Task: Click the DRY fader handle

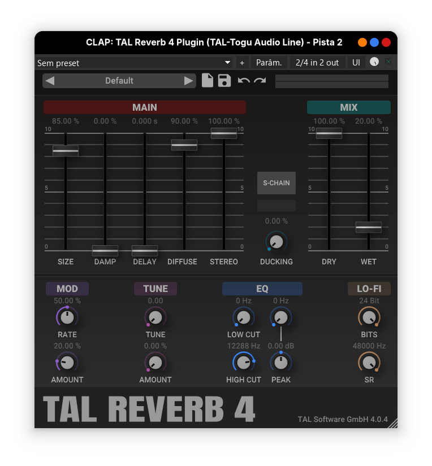Action: click(329, 133)
